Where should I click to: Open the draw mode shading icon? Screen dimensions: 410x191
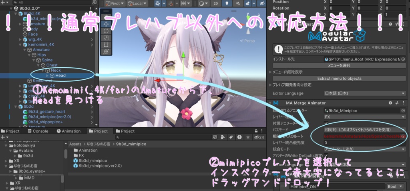[202, 3]
